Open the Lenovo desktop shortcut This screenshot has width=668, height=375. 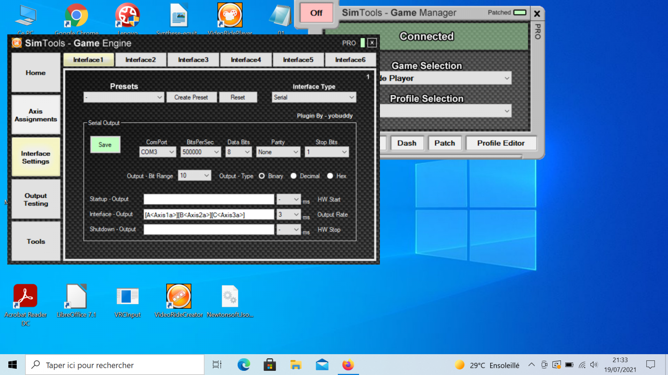point(127,19)
